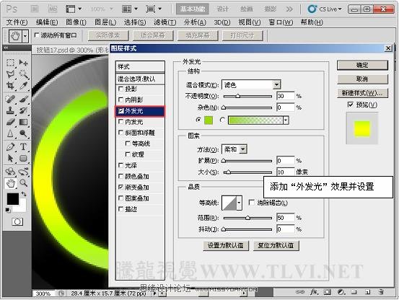Select the Rectangular Marquee tool
Image resolution: width=399 pixels, height=300 pixels.
(10, 62)
